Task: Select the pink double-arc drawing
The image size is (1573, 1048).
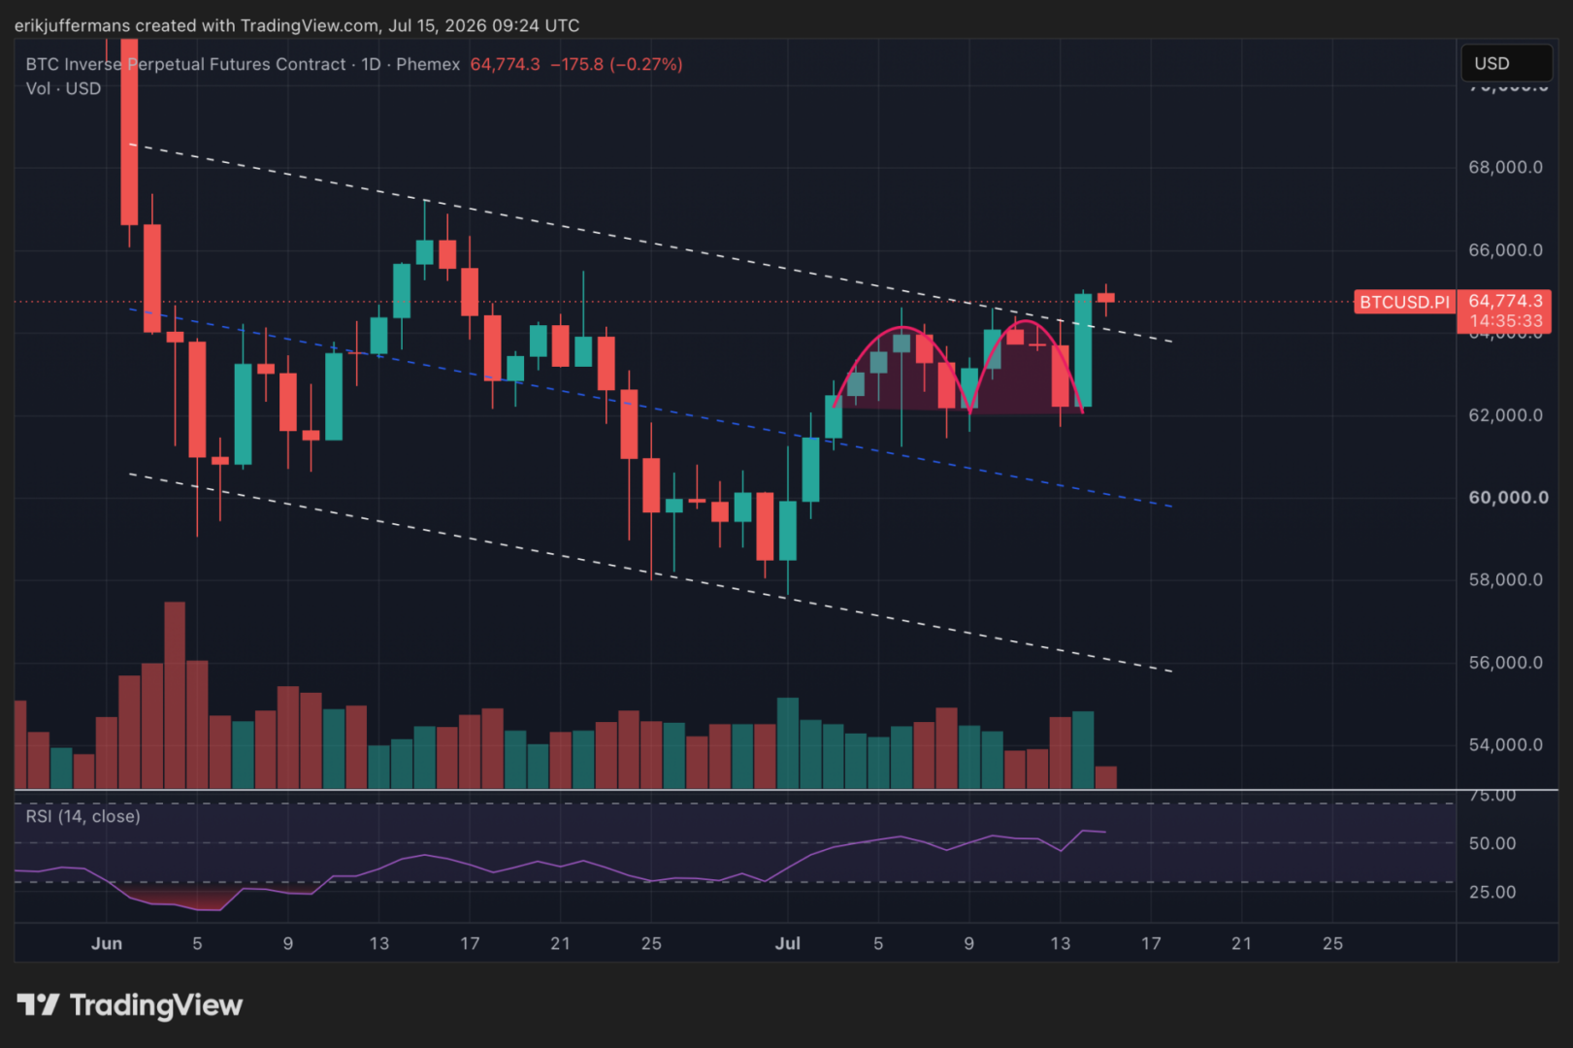Action: pos(959,364)
